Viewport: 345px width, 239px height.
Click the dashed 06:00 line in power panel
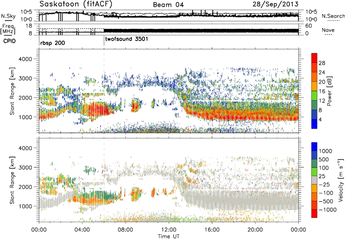coord(104,91)
